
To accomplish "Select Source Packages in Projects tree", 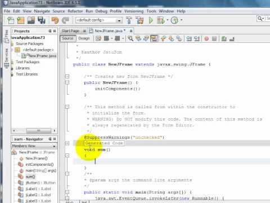I will [x=29, y=43].
